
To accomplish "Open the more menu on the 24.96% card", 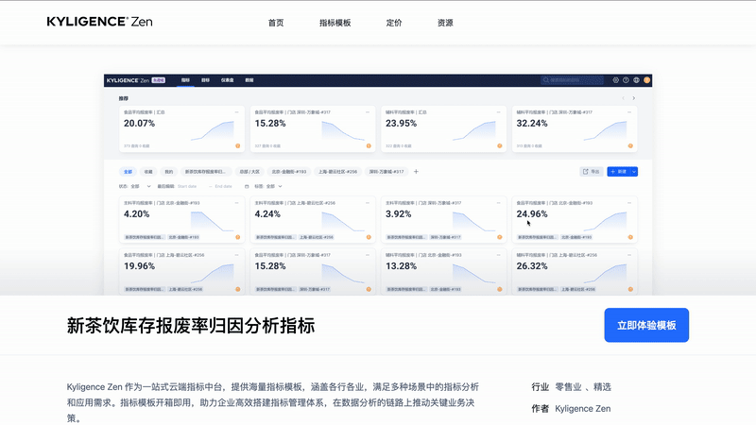I will pos(629,203).
